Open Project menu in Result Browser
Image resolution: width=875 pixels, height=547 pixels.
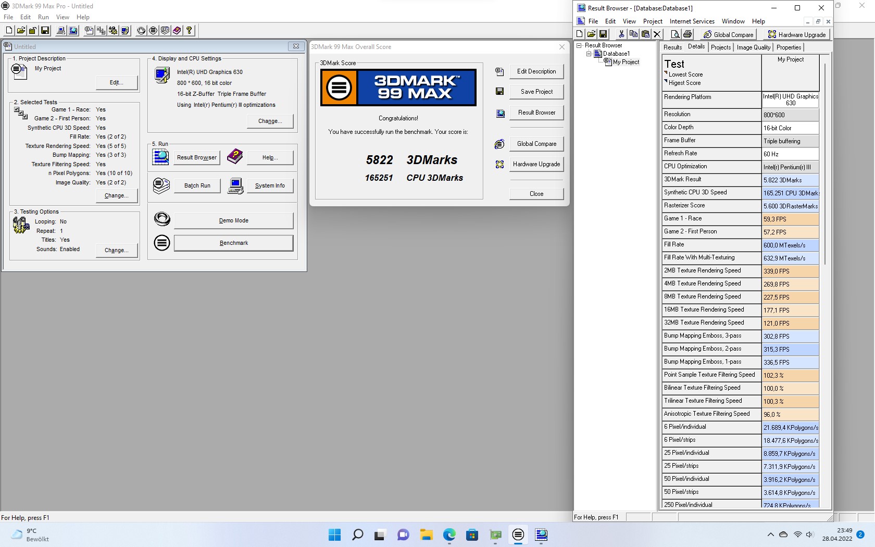(653, 21)
